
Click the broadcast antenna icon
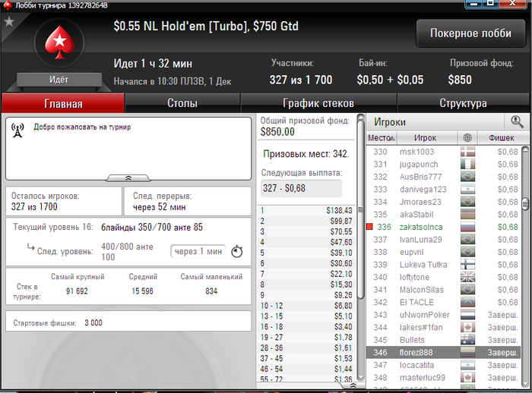tap(17, 130)
